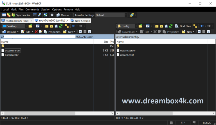The image size is (216, 125).
Task: Click the Compare Directories icon
Action: click(4, 15)
